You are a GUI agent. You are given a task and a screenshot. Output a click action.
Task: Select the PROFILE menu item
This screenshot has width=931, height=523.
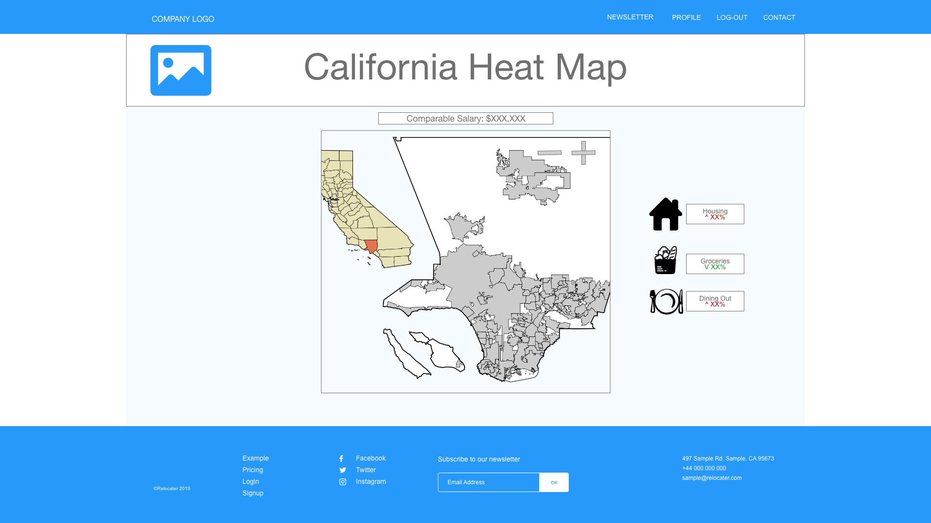[x=686, y=17]
